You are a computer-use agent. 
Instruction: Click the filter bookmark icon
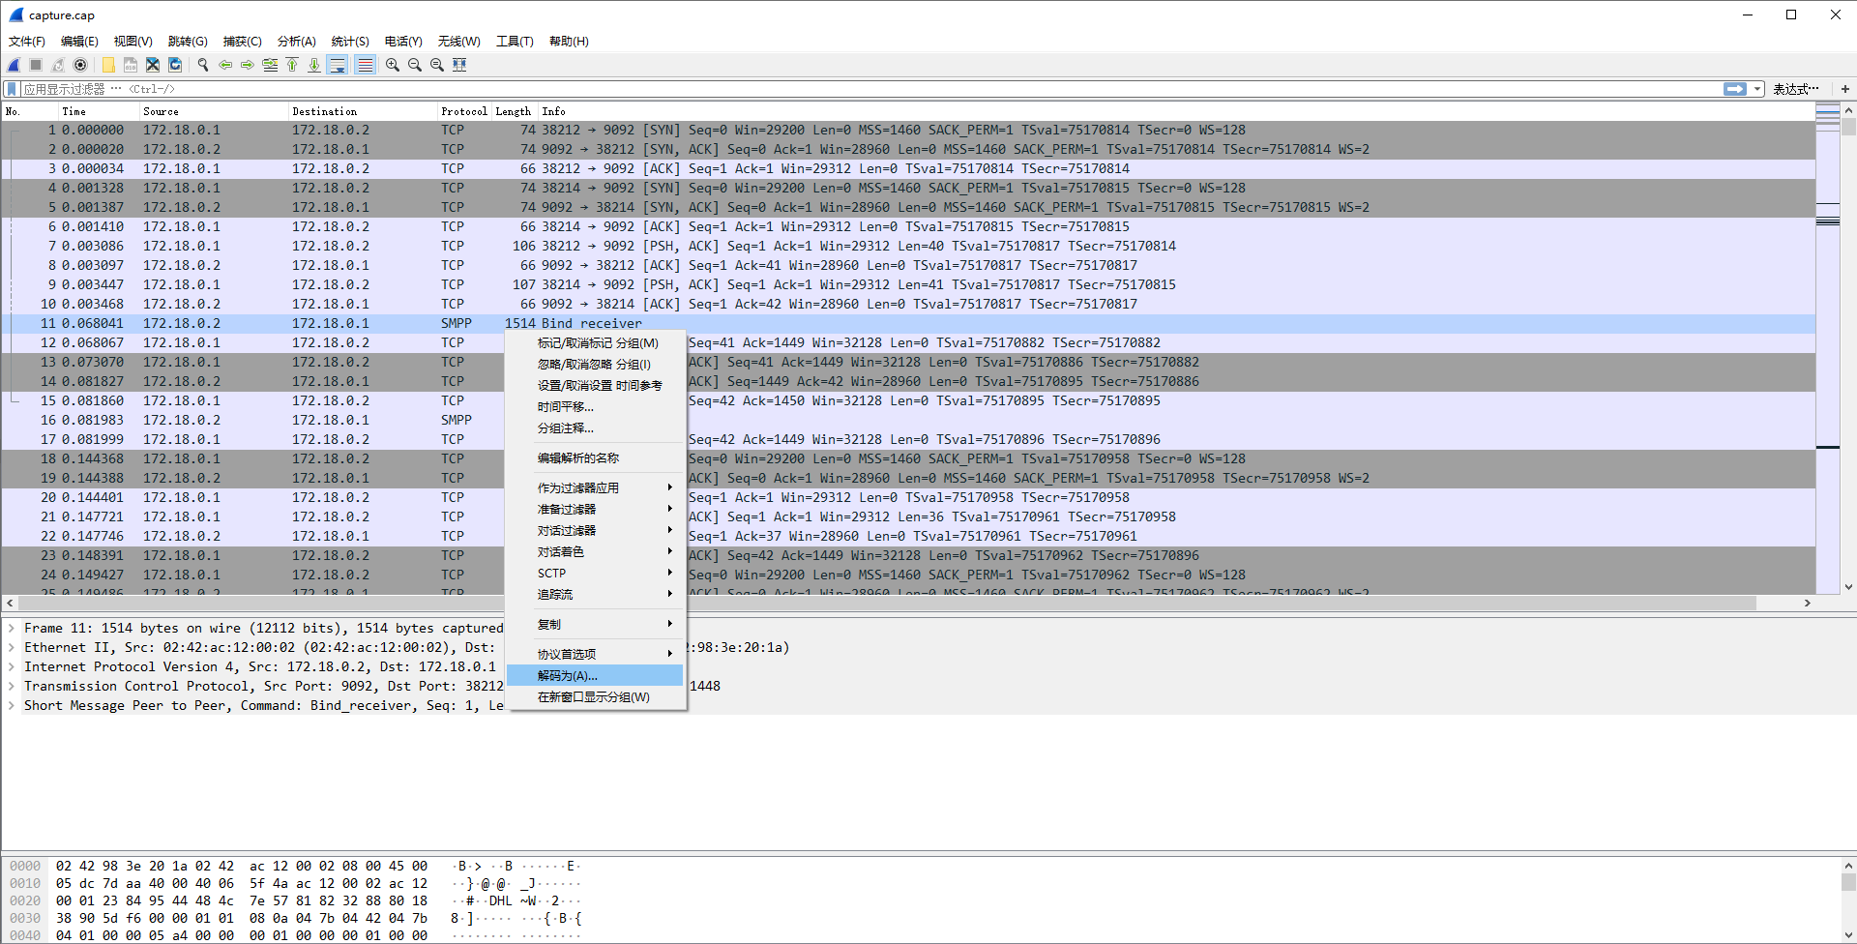[13, 89]
